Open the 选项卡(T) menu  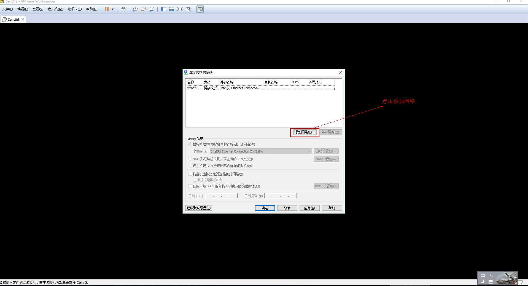coord(75,9)
